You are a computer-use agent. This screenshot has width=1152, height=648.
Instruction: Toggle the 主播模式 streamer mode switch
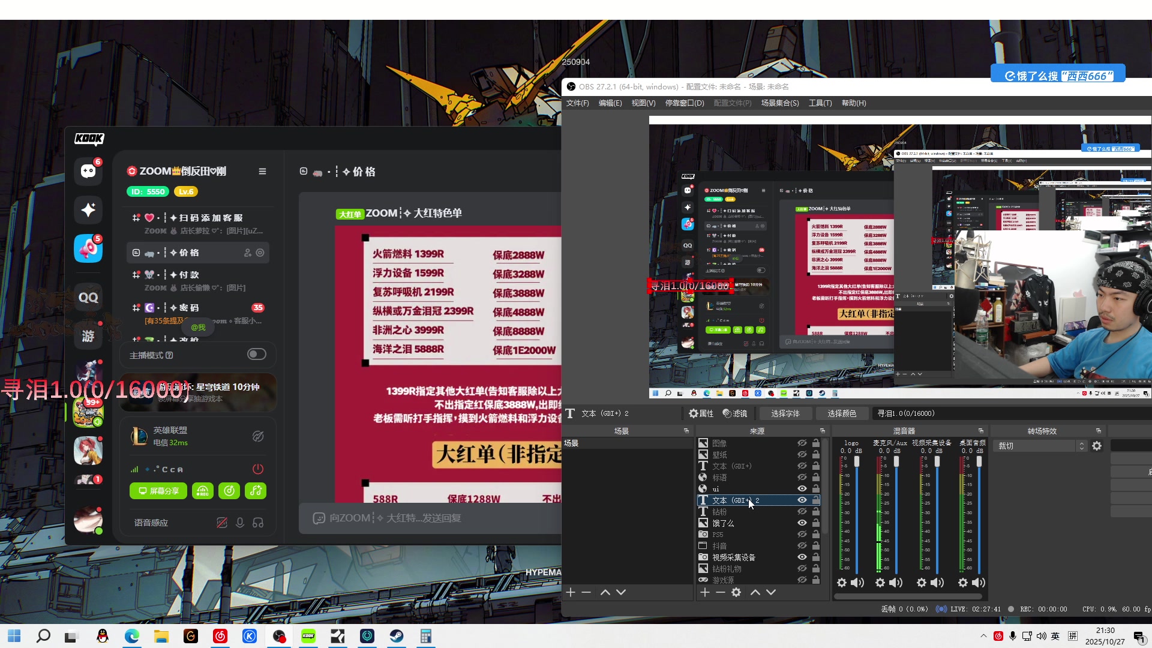[x=257, y=355]
